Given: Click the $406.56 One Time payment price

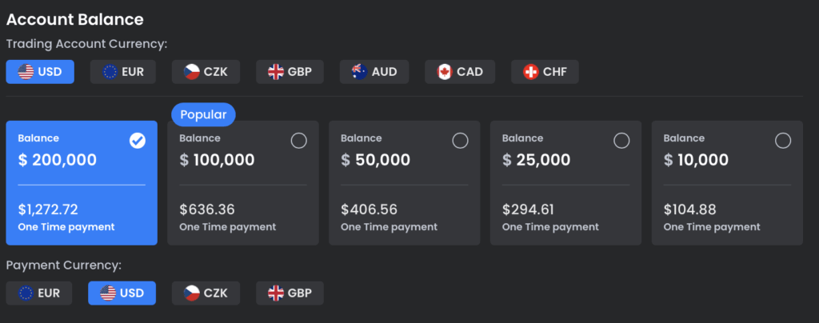Looking at the screenshot, I should point(370,210).
